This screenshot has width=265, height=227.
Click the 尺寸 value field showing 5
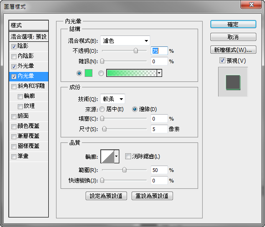point(159,129)
